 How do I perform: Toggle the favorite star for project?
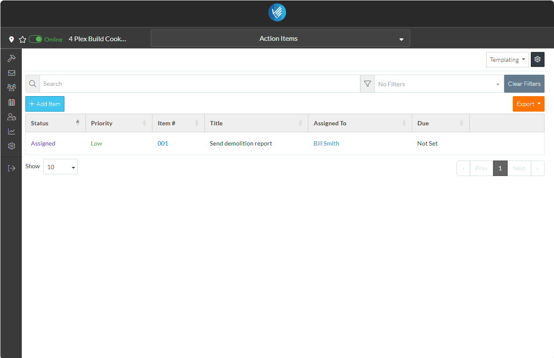pyautogui.click(x=23, y=39)
